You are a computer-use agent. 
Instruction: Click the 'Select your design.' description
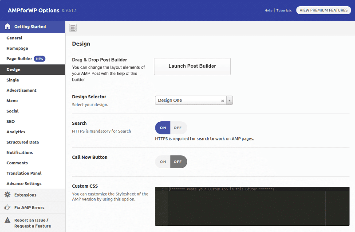click(90, 104)
